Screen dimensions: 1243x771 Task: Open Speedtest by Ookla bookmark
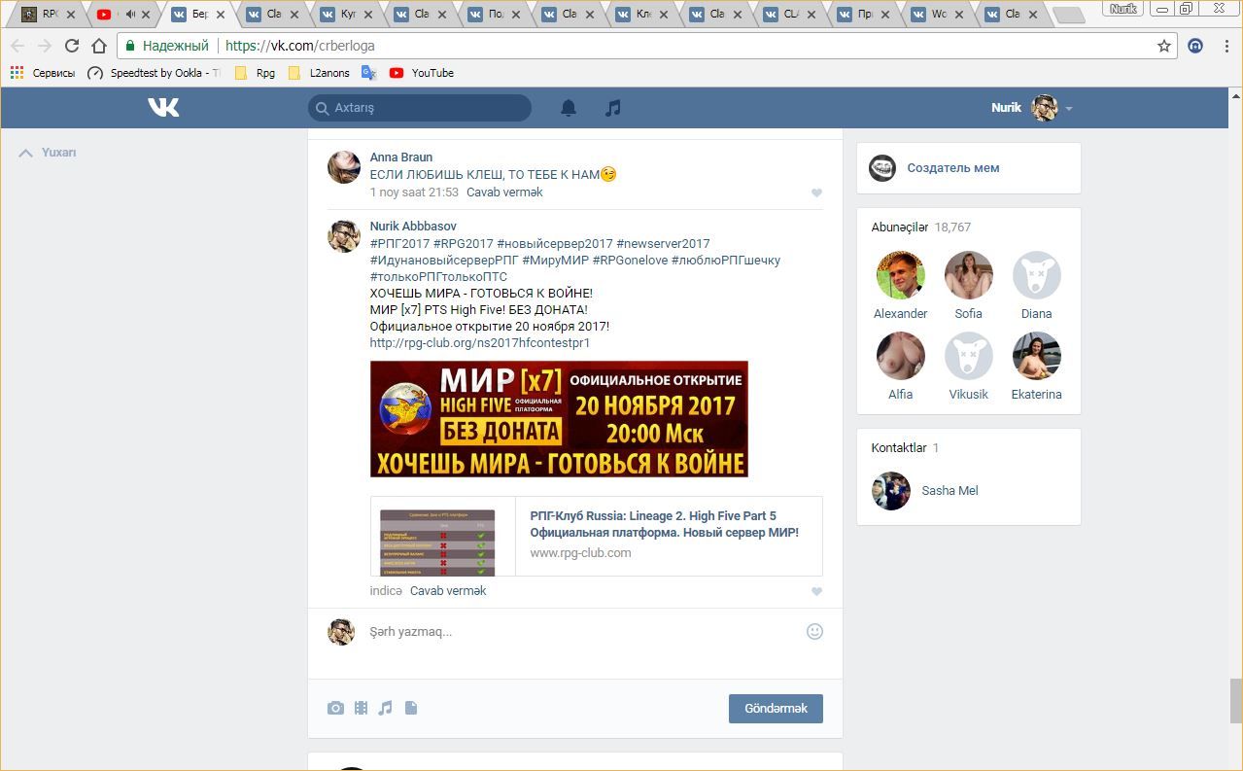pos(154,73)
